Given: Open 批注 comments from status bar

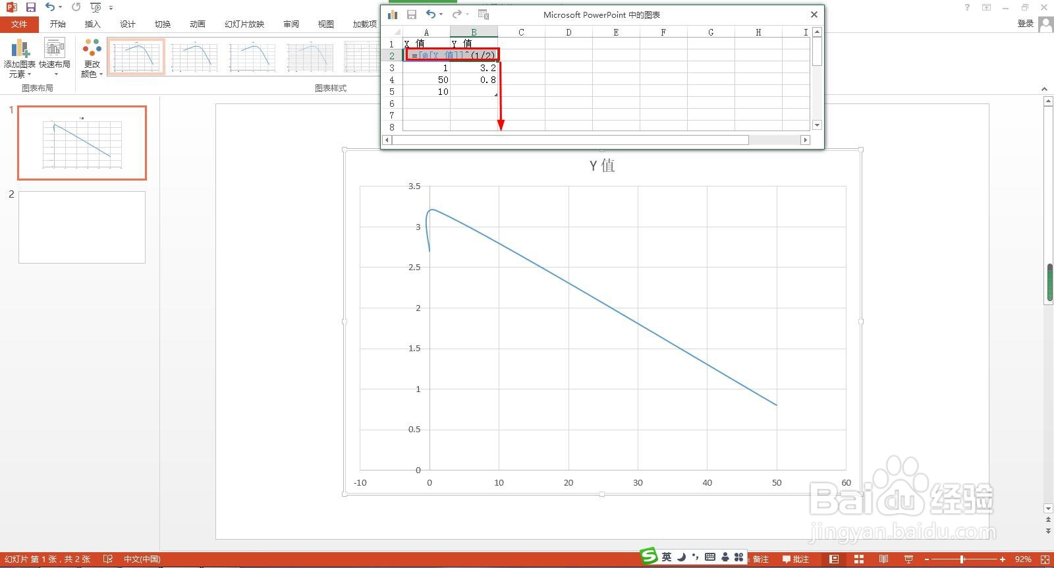Looking at the screenshot, I should pyautogui.click(x=796, y=559).
